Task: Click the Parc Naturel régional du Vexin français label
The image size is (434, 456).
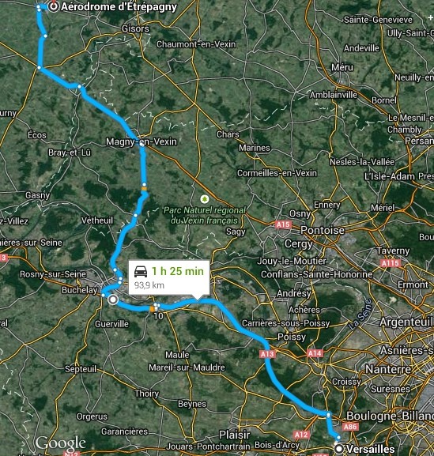Action: [x=205, y=215]
